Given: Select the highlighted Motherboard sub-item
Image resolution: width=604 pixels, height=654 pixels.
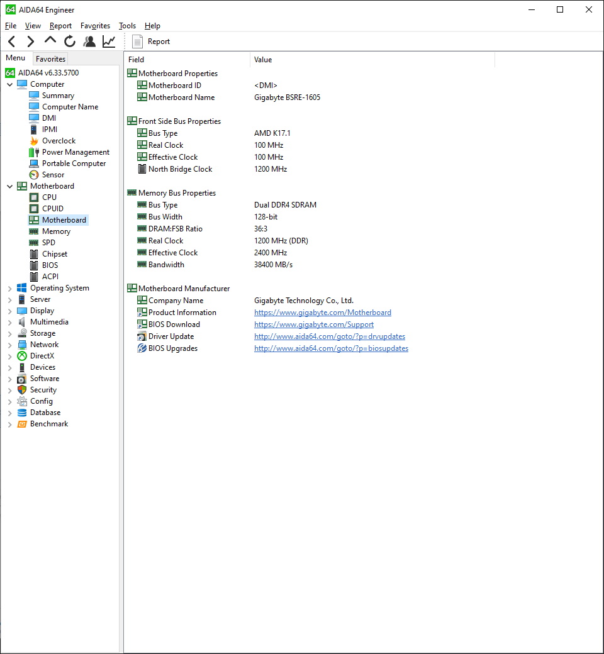Looking at the screenshot, I should point(64,220).
